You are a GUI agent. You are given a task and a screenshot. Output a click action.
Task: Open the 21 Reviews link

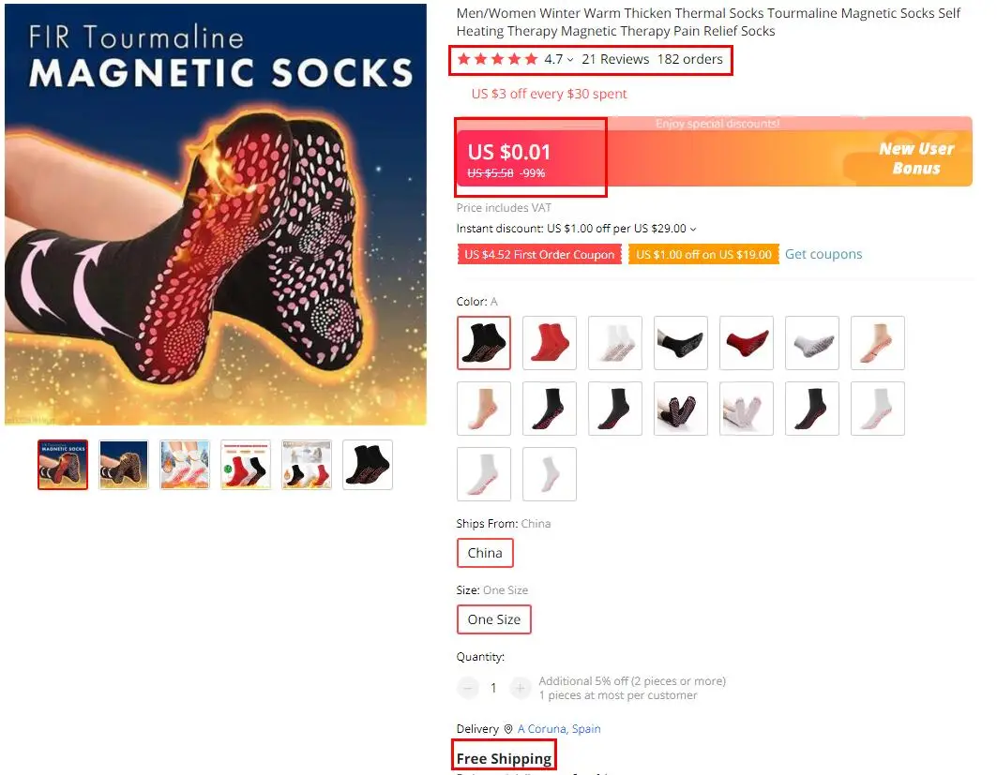(615, 59)
